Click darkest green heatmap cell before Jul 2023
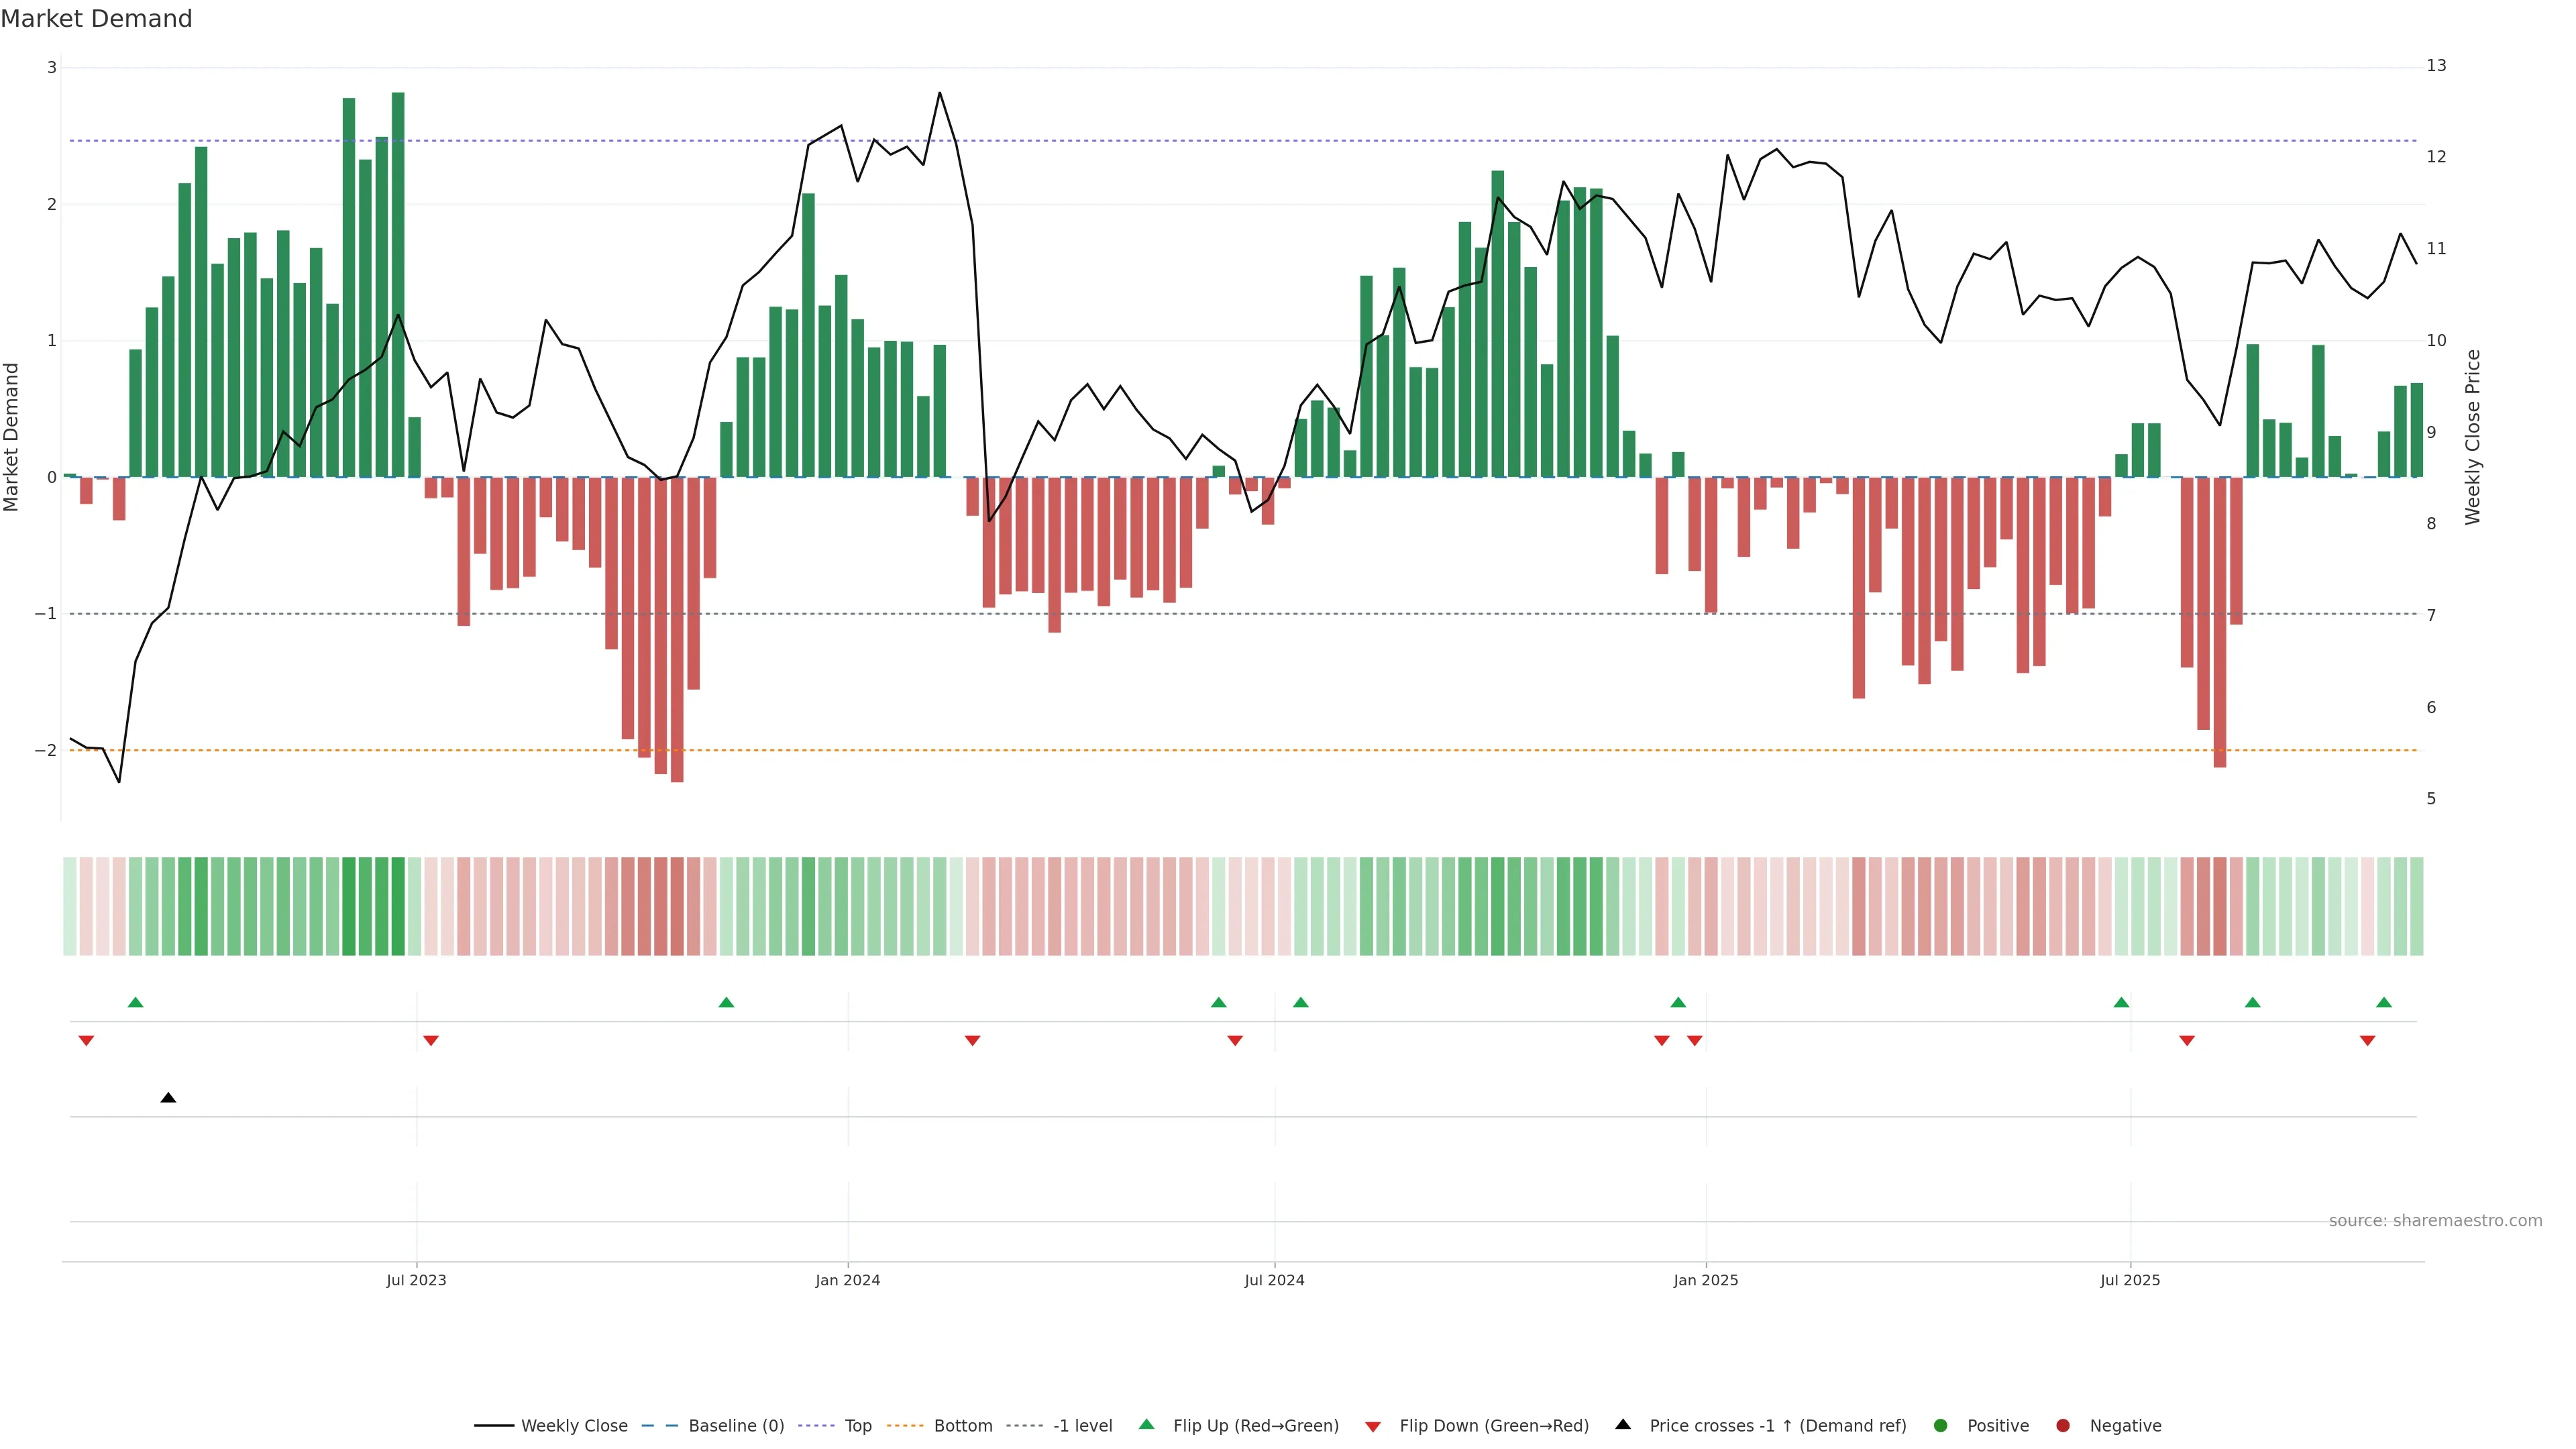Image resolution: width=2576 pixels, height=1449 pixels. pos(398,906)
